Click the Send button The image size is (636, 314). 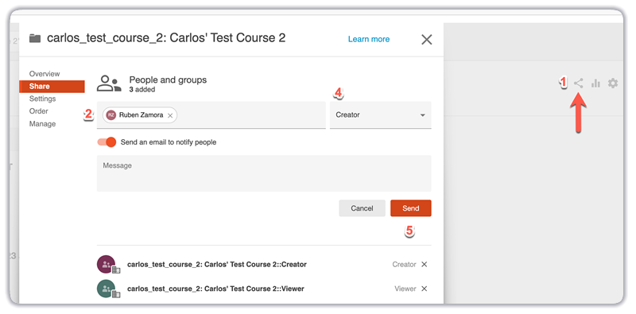[410, 208]
